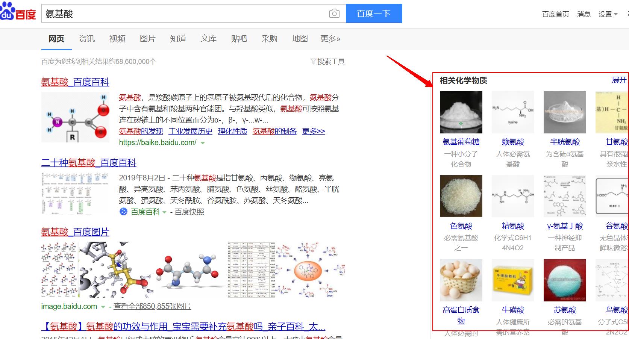Click the 百度一下 search button
This screenshot has width=629, height=339.
374,14
